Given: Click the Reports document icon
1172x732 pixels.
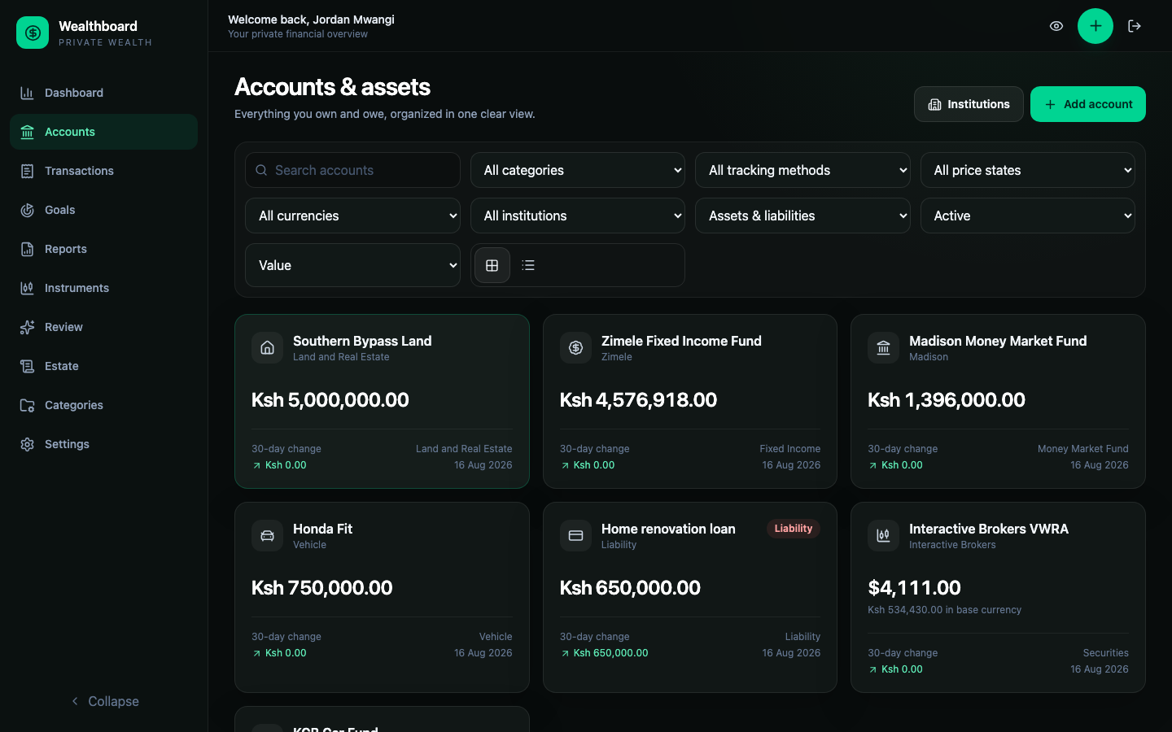Looking at the screenshot, I should (x=27, y=249).
